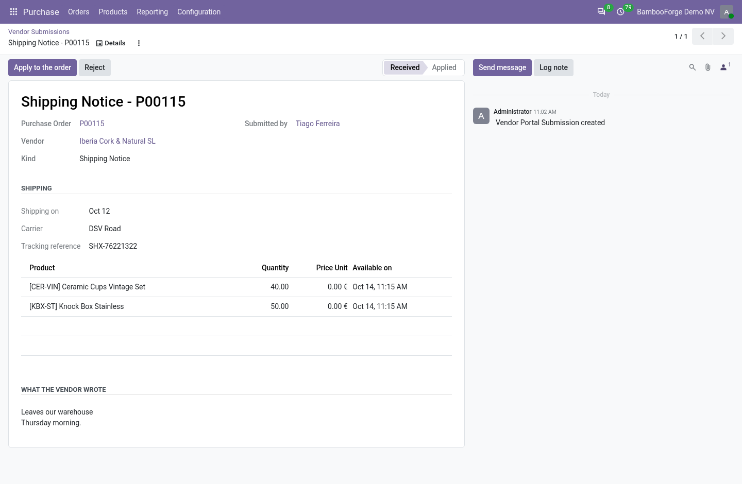Viewport: 742px width, 484px height.
Task: Click the three-dot actions menu icon
Action: coord(139,43)
